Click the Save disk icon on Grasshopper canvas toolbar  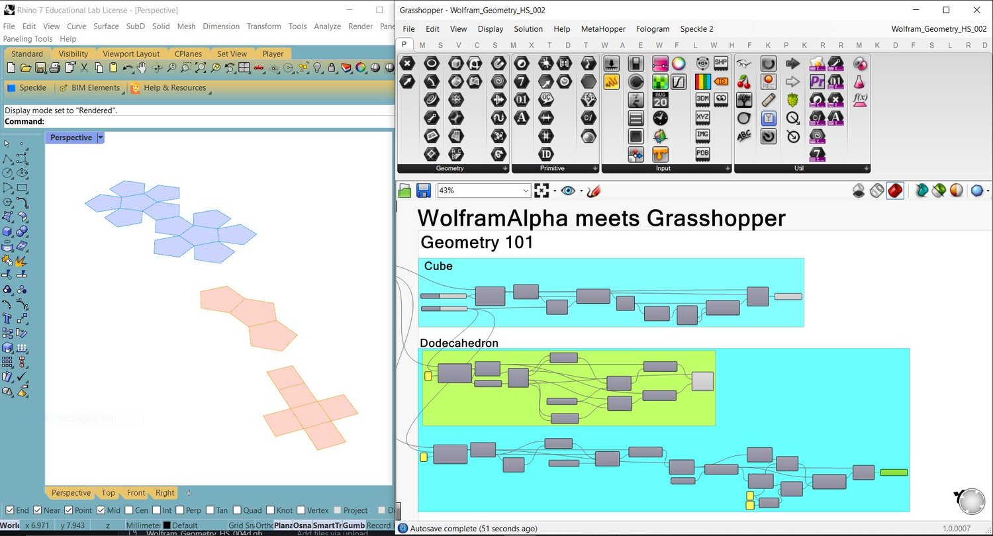(x=424, y=191)
